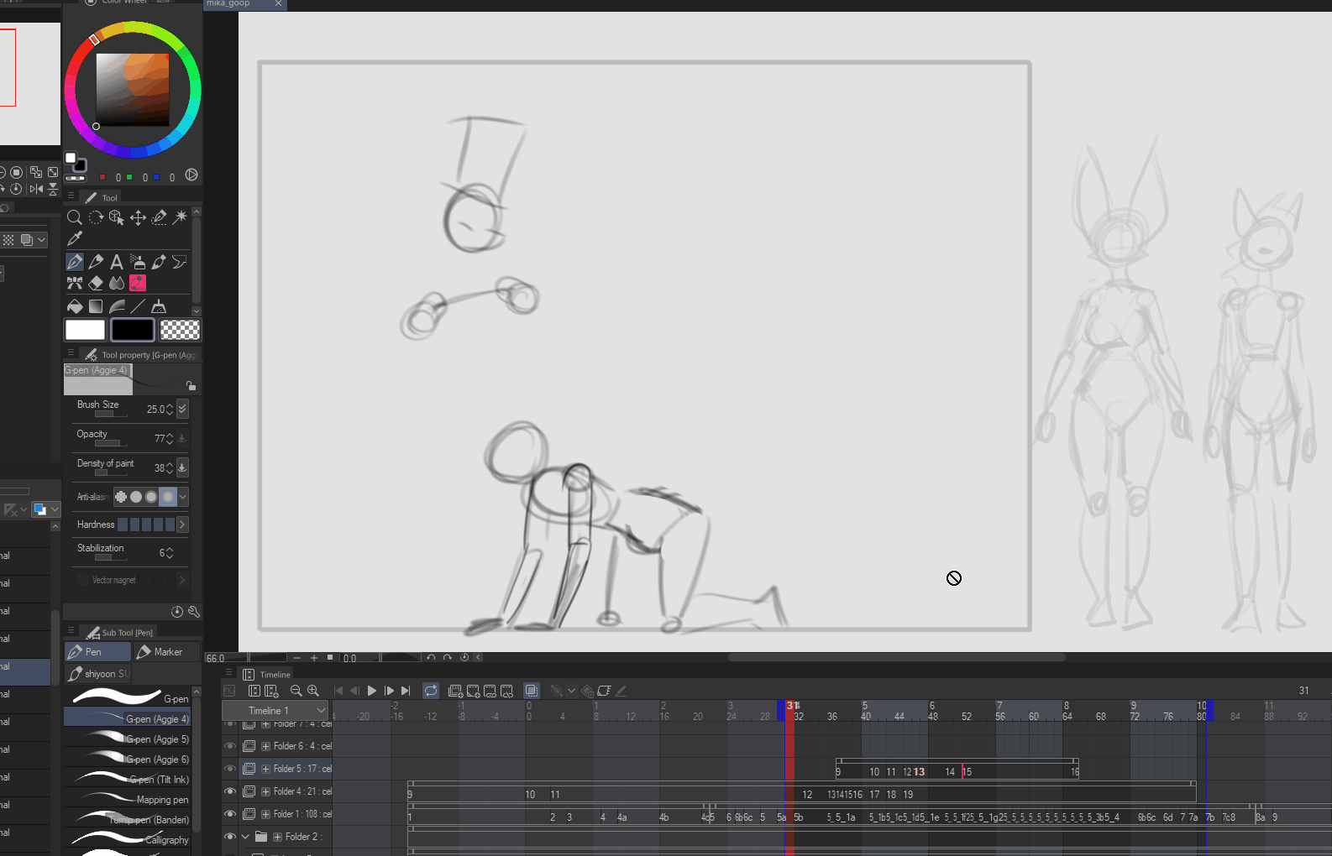Select the Balloon tool
The height and width of the screenshot is (856, 1332).
click(x=180, y=262)
